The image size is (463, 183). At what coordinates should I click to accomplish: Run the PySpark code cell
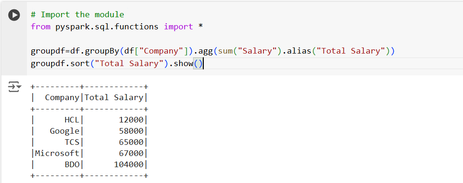point(14,15)
